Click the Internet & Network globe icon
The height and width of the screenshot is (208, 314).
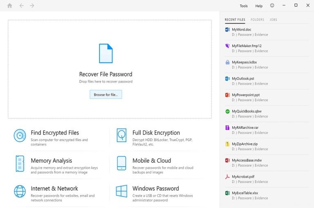point(20,191)
